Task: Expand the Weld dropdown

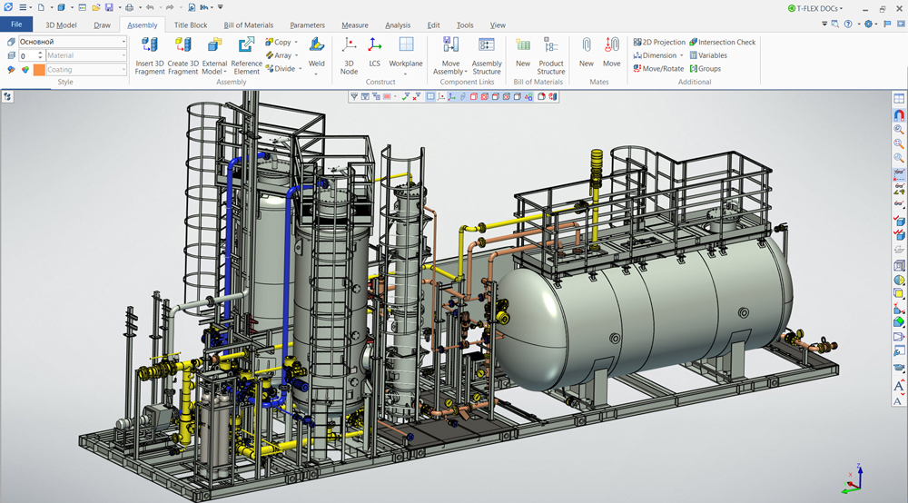Action: pyautogui.click(x=316, y=74)
